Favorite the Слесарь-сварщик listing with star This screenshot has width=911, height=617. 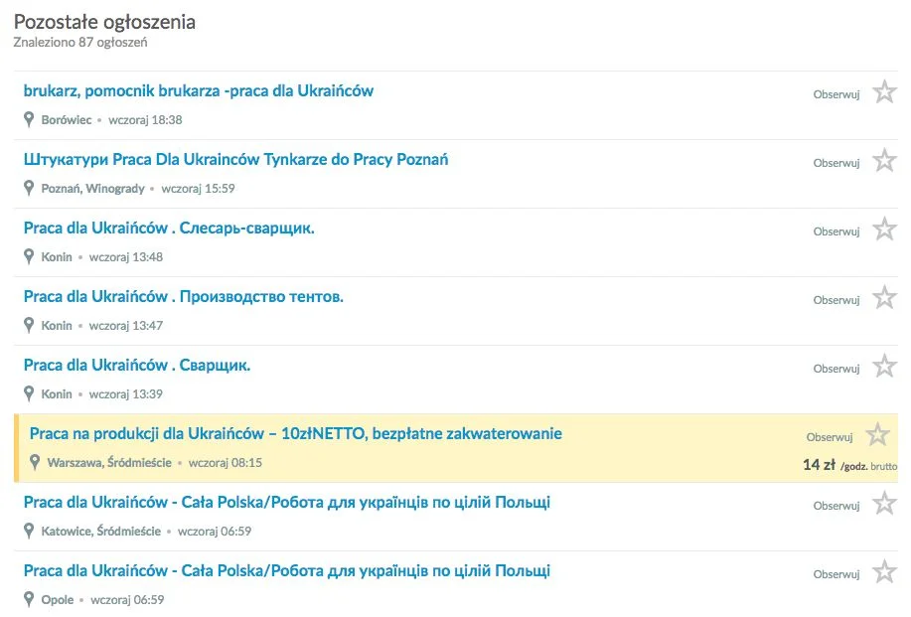[x=884, y=230]
